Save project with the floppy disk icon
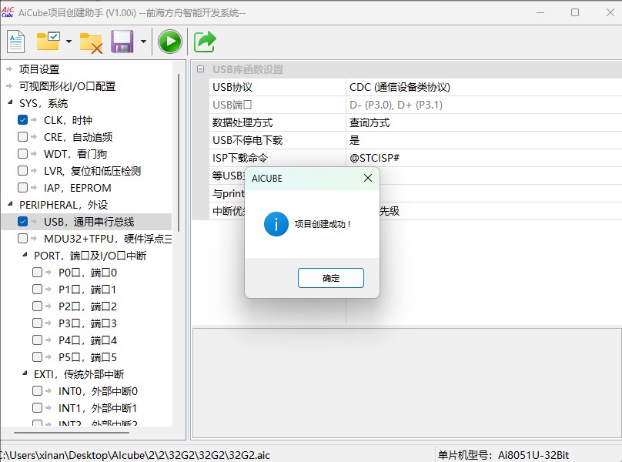Screen dimensions: 622x462 [122, 42]
